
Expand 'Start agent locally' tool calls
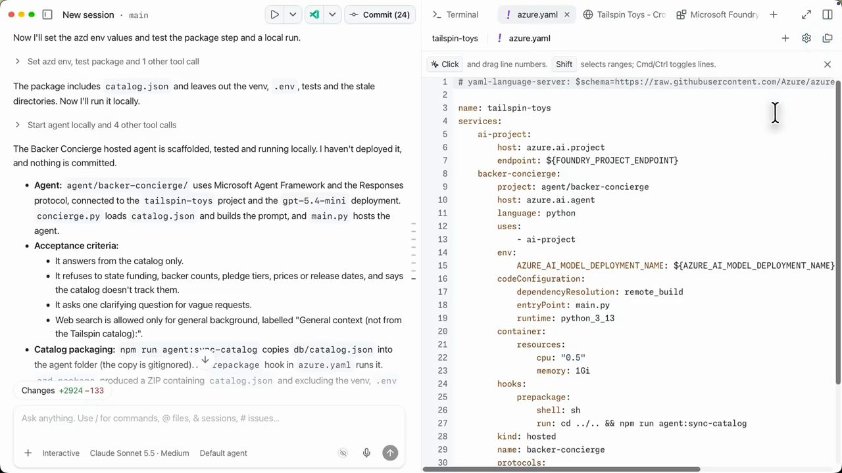point(95,125)
